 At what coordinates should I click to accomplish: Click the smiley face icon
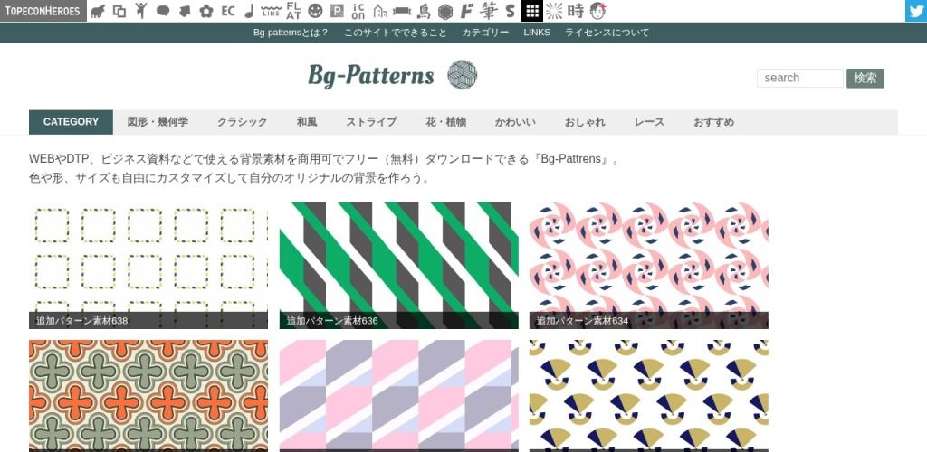coord(315,11)
